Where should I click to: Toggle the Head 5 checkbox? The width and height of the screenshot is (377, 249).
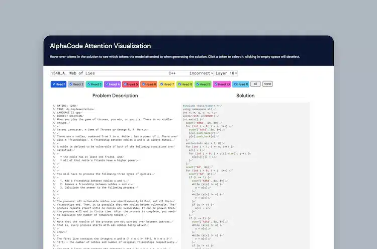coord(125,84)
